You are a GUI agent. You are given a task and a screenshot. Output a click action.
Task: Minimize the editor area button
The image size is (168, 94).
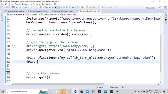158,11
